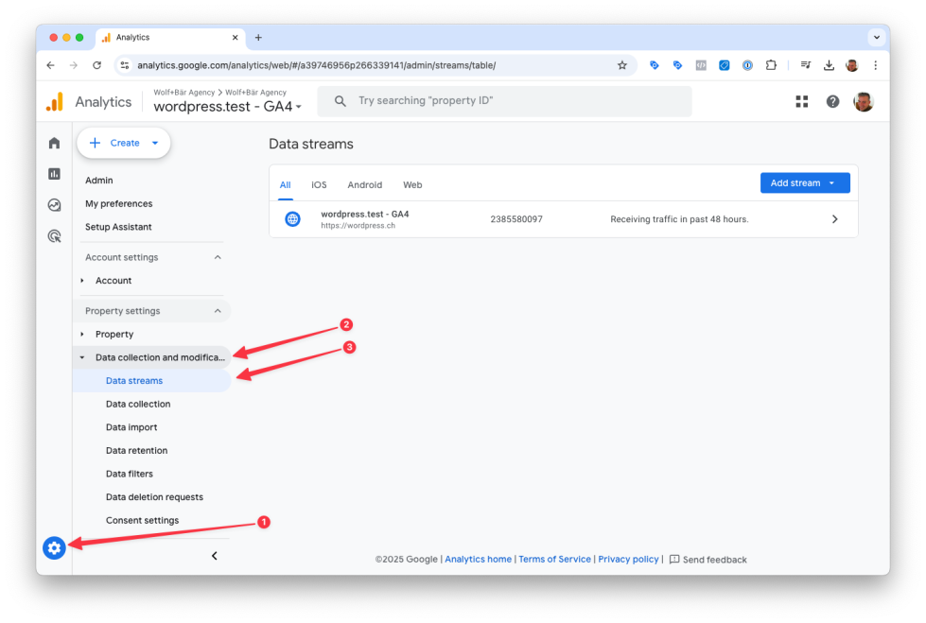The width and height of the screenshot is (926, 623).
Task: Open My preferences in the sidebar
Action: point(118,204)
